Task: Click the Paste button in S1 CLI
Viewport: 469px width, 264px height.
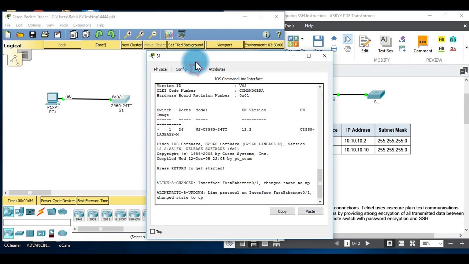Action: [310, 212]
